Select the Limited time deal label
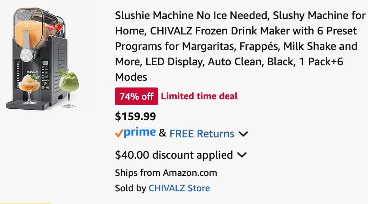 tap(199, 96)
